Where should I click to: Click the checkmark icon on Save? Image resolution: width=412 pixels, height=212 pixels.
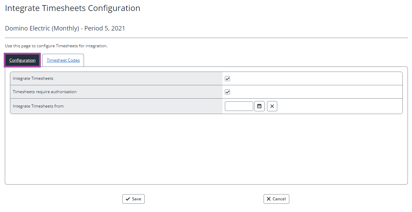tap(128, 199)
